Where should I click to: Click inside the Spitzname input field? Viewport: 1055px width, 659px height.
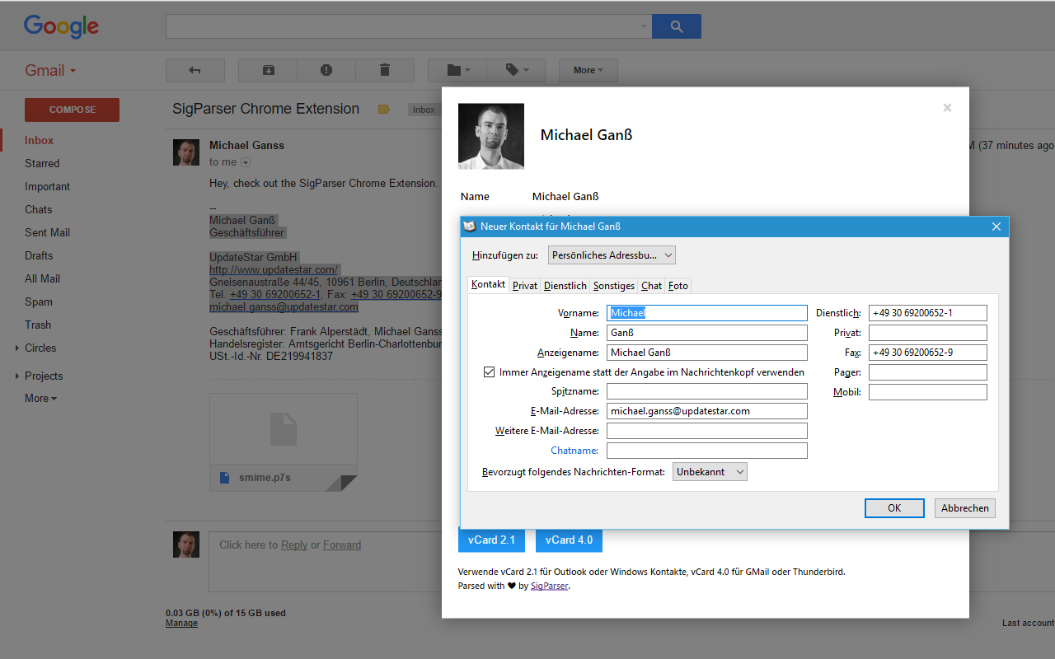[x=706, y=390]
